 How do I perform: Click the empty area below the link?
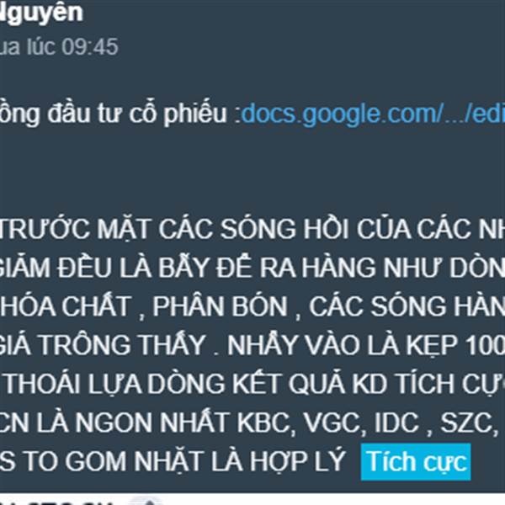click(x=252, y=171)
